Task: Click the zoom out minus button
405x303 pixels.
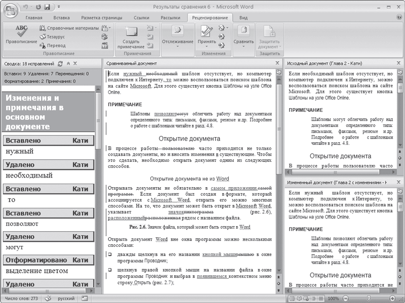Action: click(x=346, y=298)
